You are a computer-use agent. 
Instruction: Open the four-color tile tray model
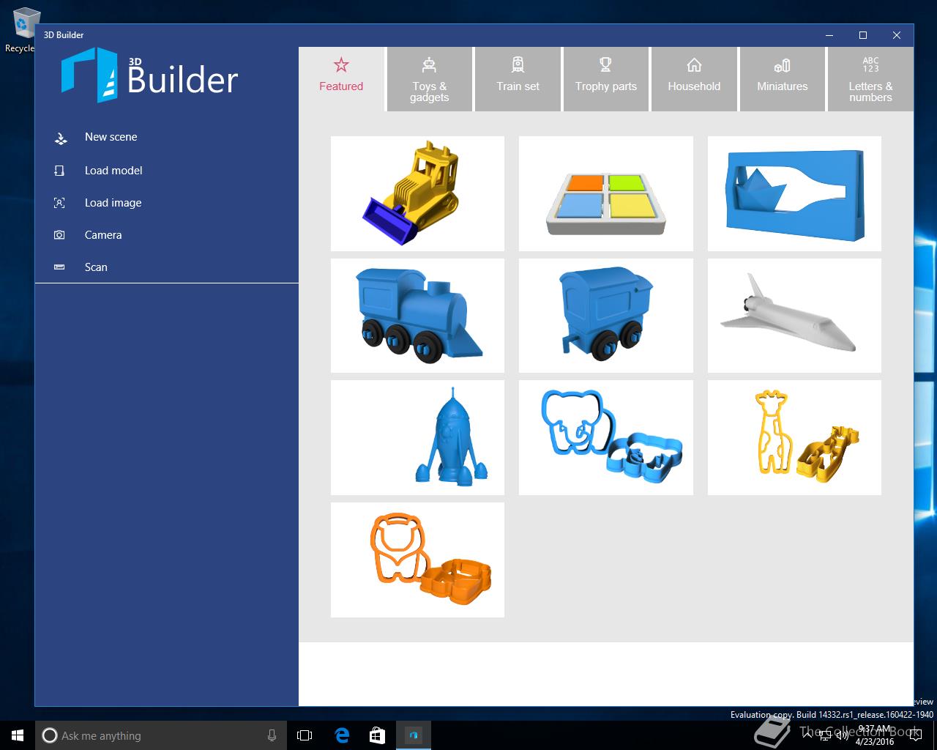coord(606,193)
